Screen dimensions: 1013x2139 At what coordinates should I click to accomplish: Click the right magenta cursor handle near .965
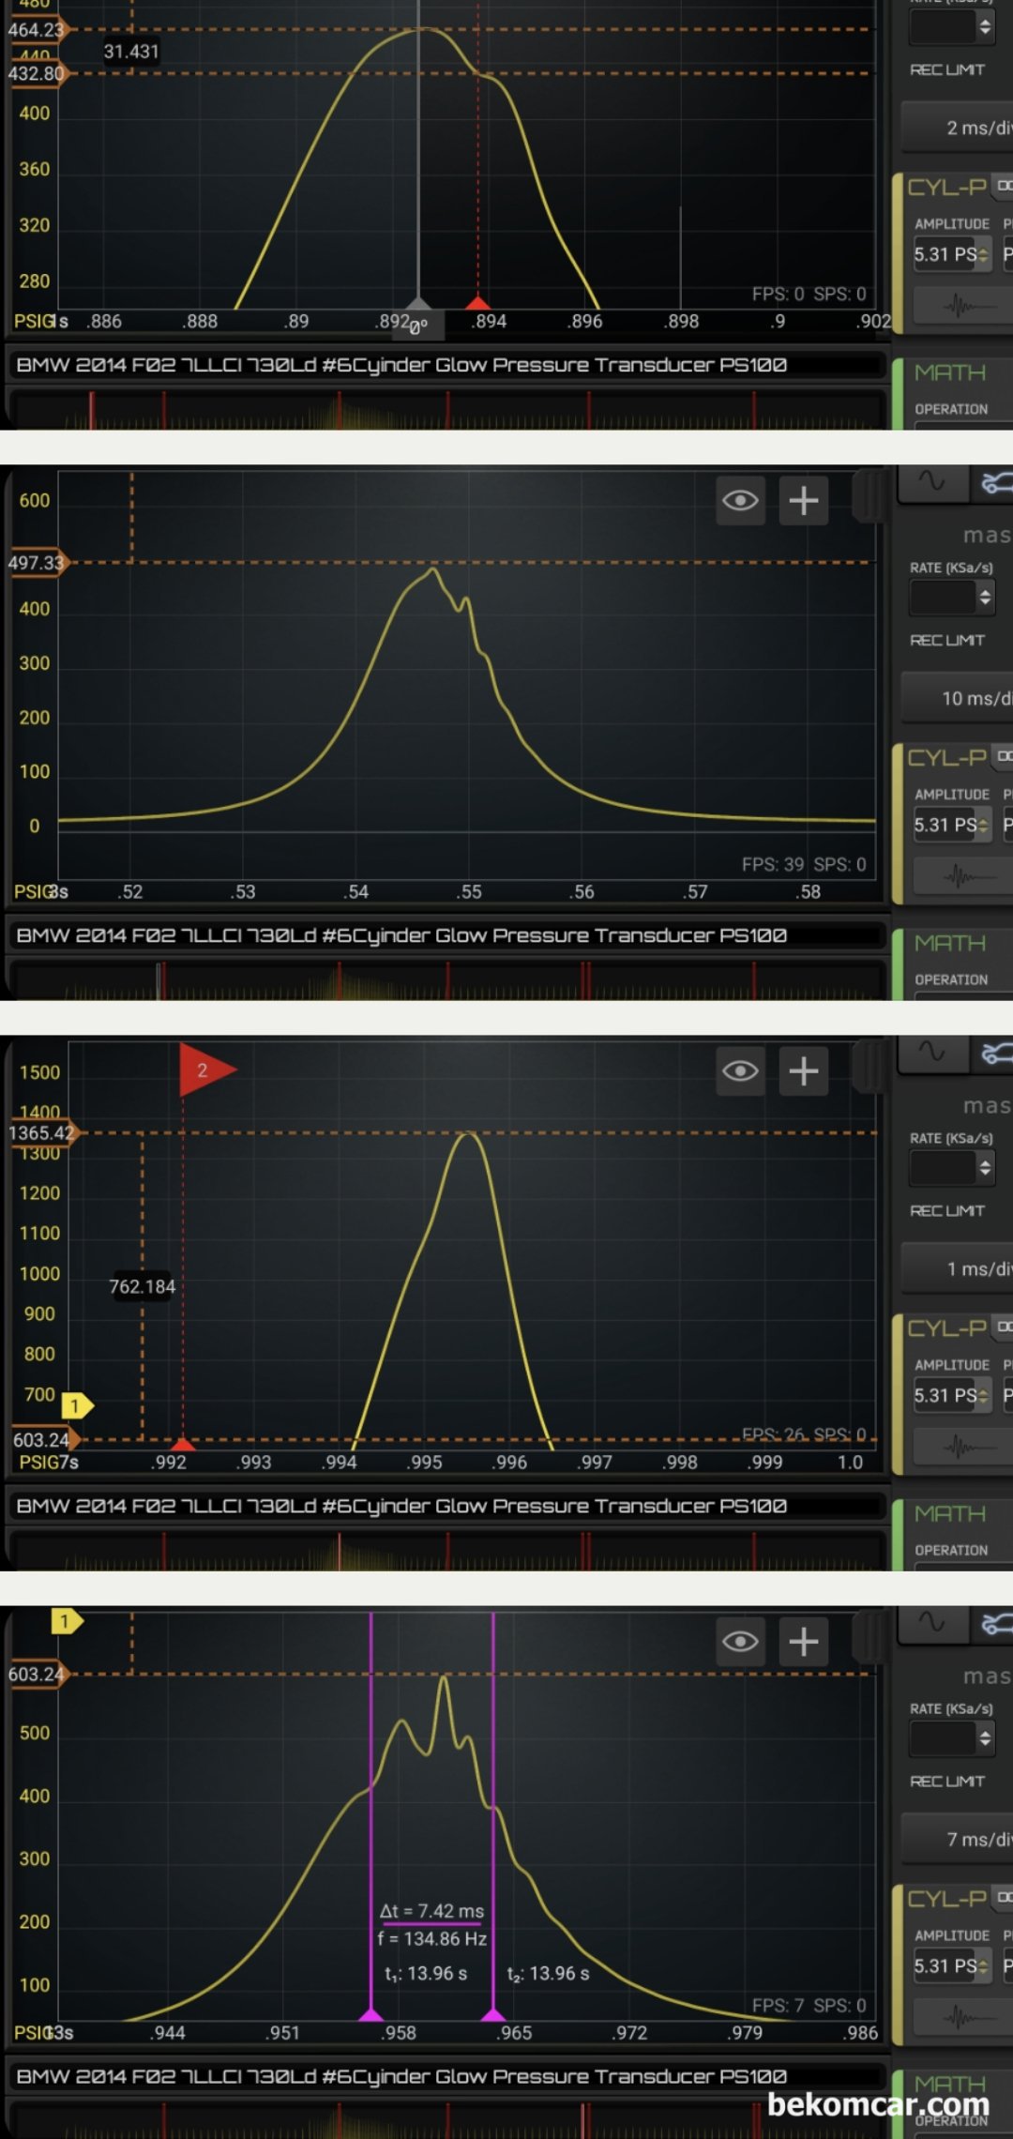493,2014
